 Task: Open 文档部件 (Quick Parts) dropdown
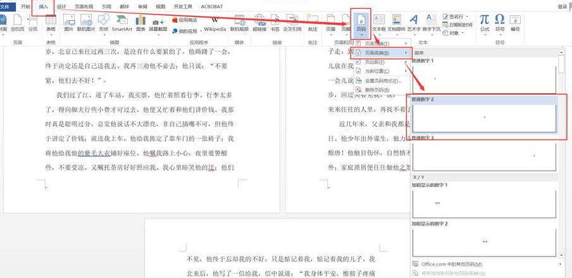(x=396, y=25)
